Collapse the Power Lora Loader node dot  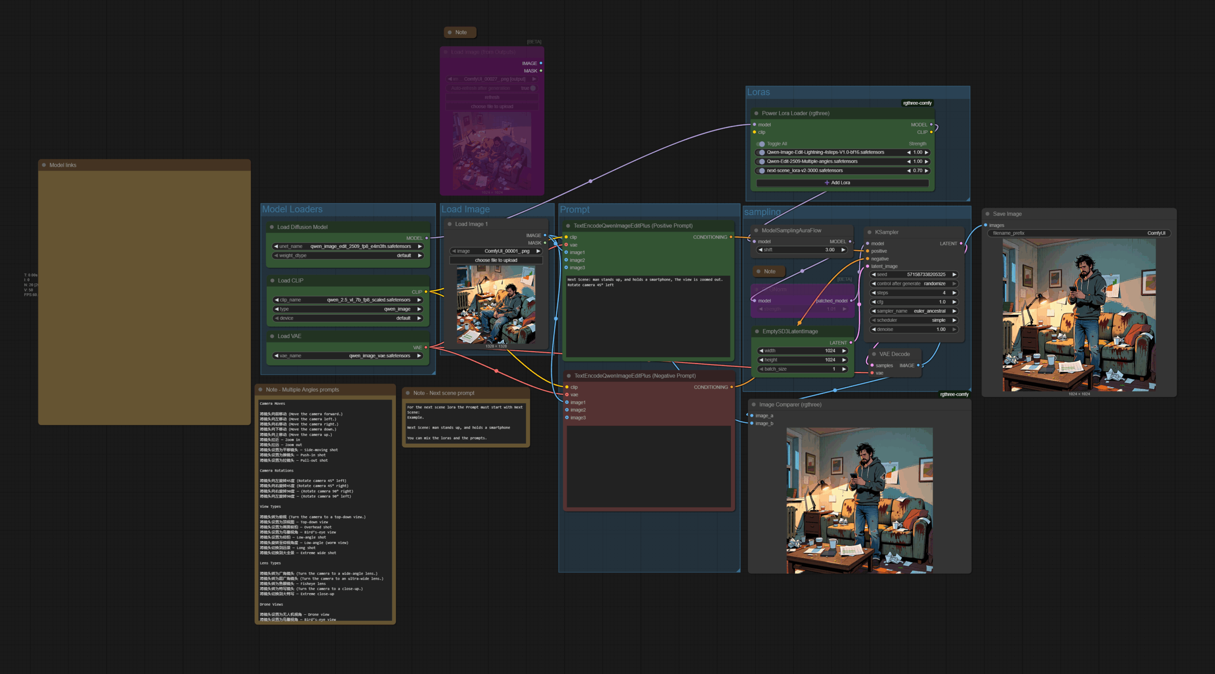point(756,113)
